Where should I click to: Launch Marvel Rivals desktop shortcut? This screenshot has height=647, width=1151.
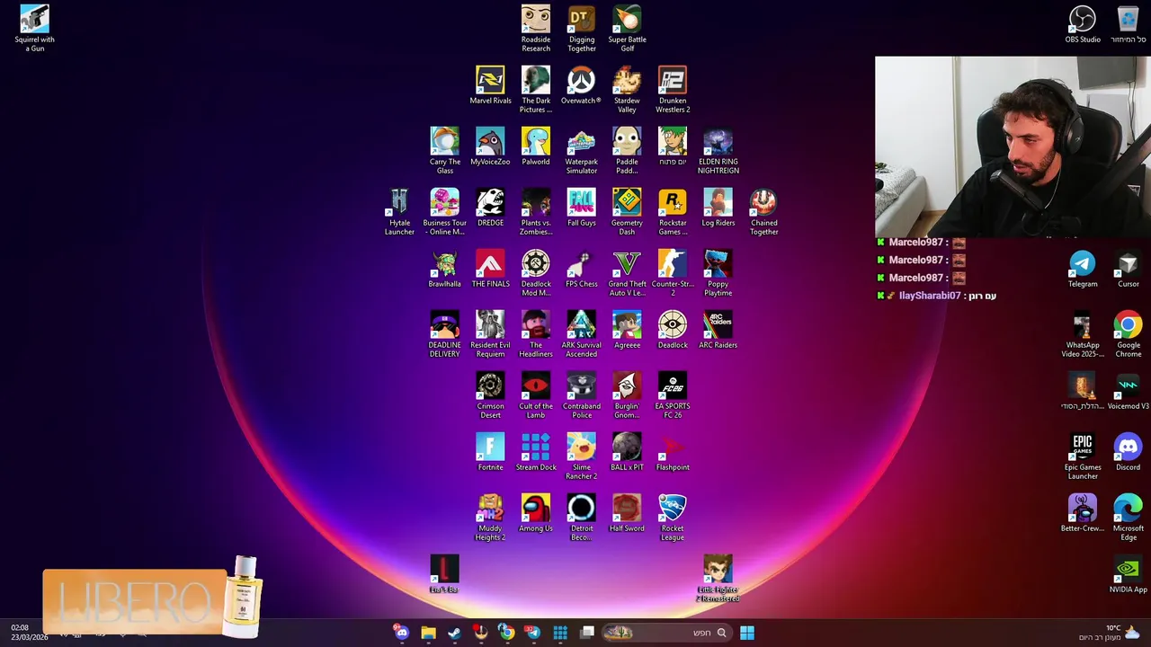pyautogui.click(x=490, y=84)
